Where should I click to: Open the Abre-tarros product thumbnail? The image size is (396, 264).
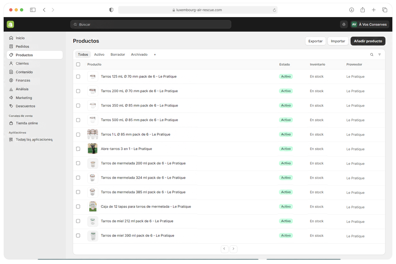click(x=93, y=149)
